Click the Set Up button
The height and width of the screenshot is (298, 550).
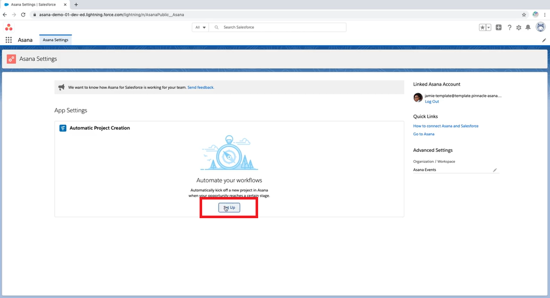pyautogui.click(x=229, y=207)
